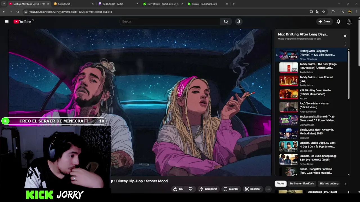Click the Guardar save button
The width and height of the screenshot is (360, 202).
pyautogui.click(x=231, y=189)
